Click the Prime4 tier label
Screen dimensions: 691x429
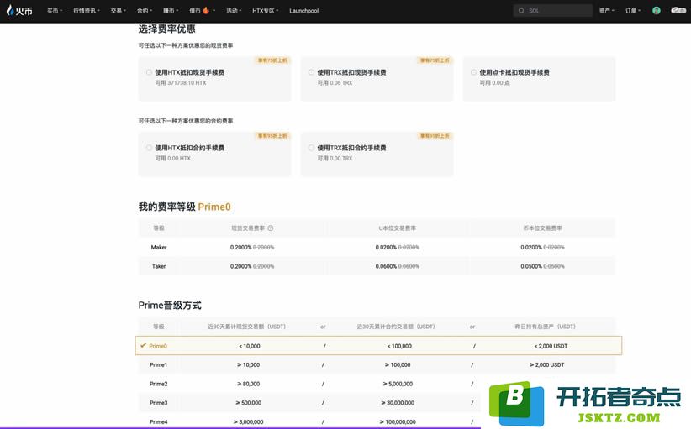pos(158,421)
